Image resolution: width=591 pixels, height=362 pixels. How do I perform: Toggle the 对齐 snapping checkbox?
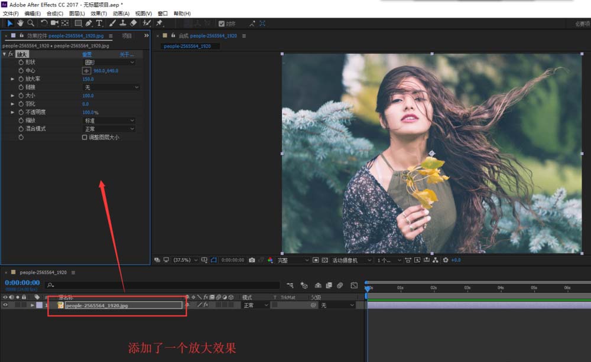click(222, 24)
